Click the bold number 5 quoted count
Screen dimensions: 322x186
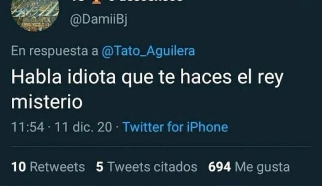(99, 167)
